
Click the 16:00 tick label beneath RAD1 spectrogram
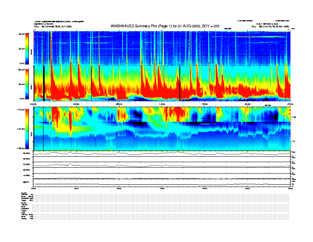tap(205, 104)
